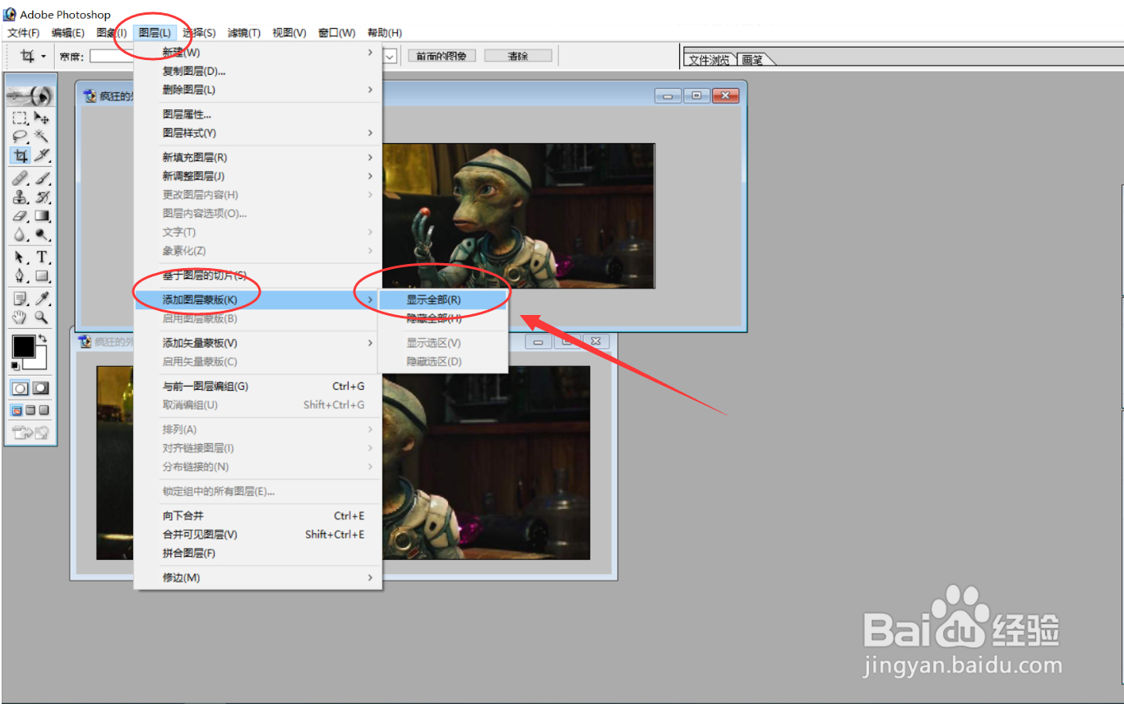1124x704 pixels.
Task: Select the Brush tool
Action: 42,178
